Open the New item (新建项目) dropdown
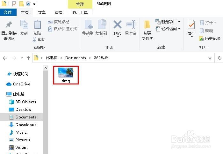This screenshot has height=154, width=223. coord(168,22)
